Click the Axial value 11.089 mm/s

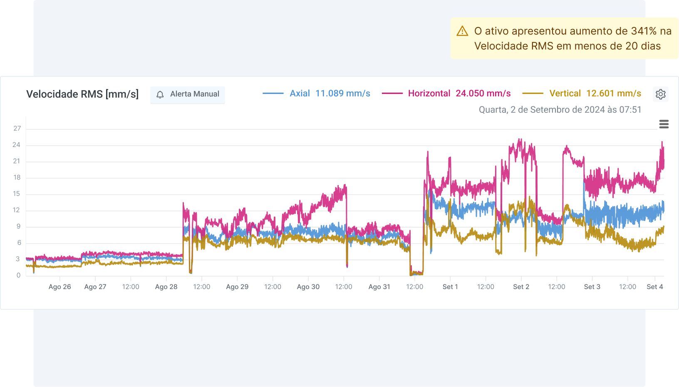click(342, 93)
